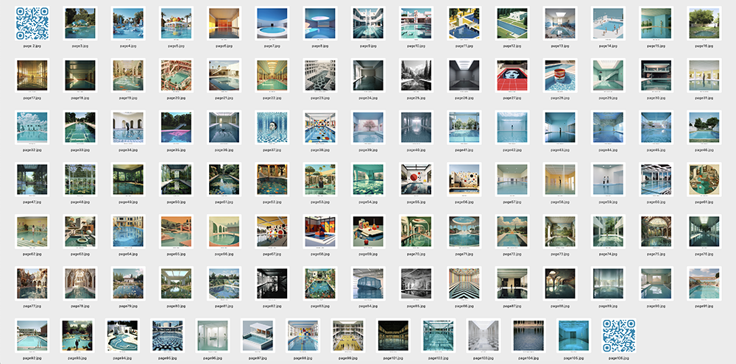Open page55.jpg red sphere thumbnail

415,179
